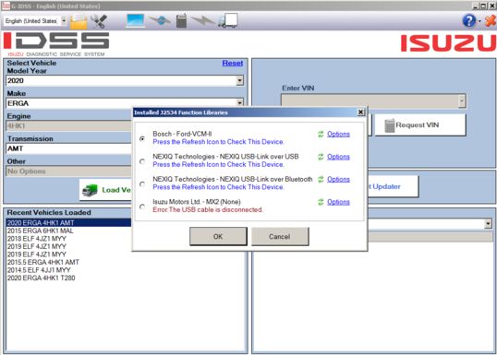Refresh the Bosch Ford-VCM-II device status

click(x=321, y=134)
